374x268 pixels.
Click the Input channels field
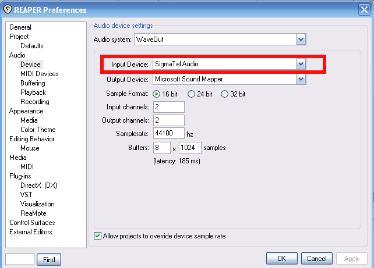tap(169, 107)
